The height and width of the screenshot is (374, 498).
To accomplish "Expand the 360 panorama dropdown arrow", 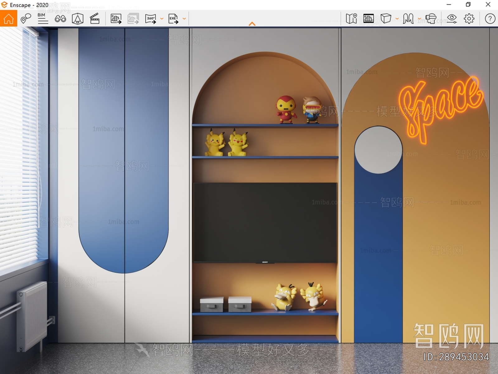I will click(x=162, y=19).
